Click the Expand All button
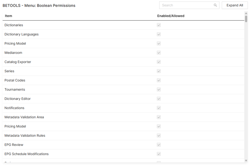The image size is (250, 165). click(235, 5)
